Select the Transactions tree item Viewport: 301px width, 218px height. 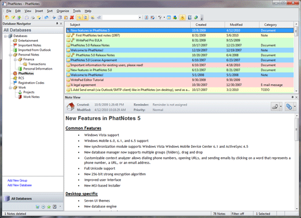click(37, 64)
